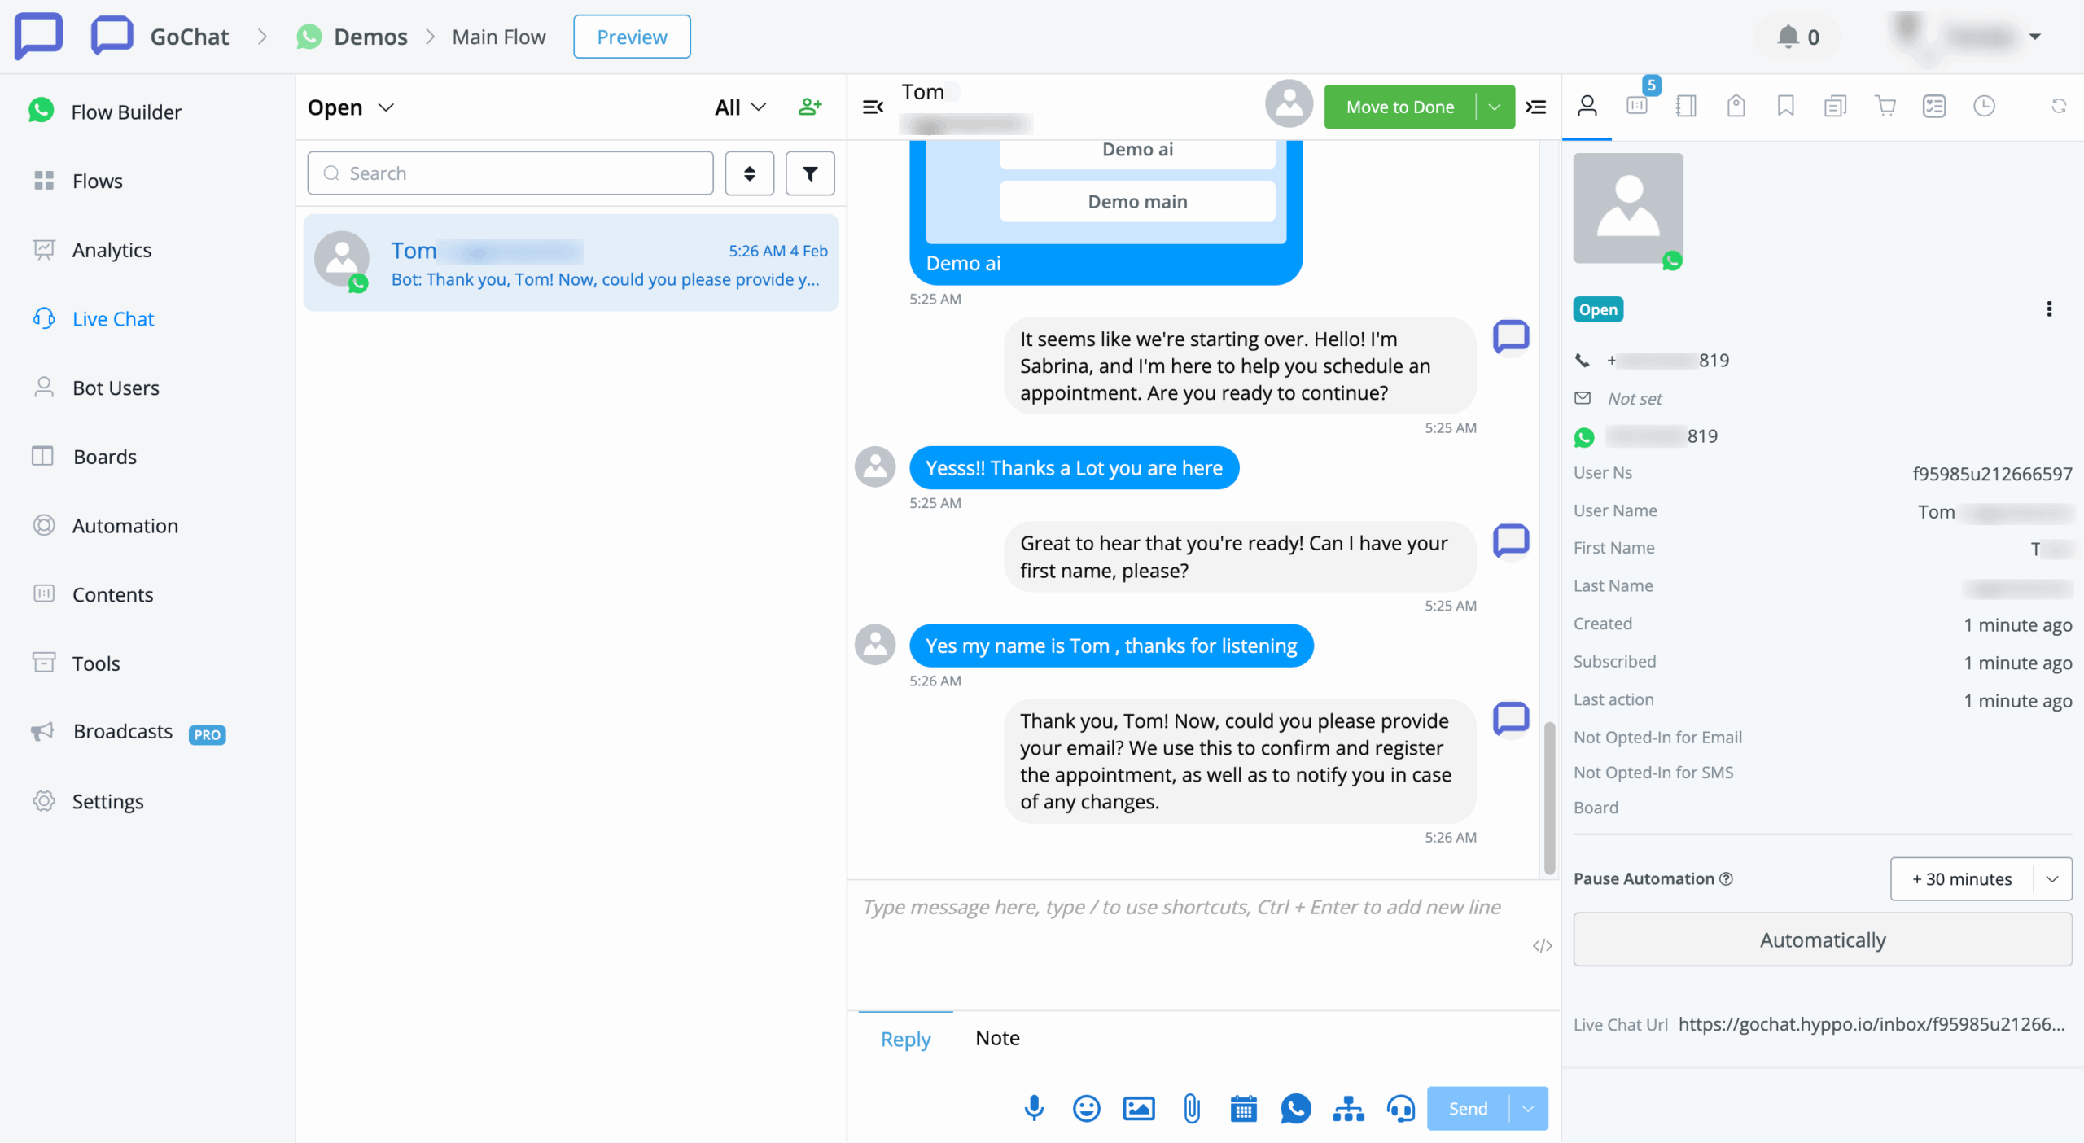Click the assigned agent avatar in header
This screenshot has width=2084, height=1143.
point(1289,104)
